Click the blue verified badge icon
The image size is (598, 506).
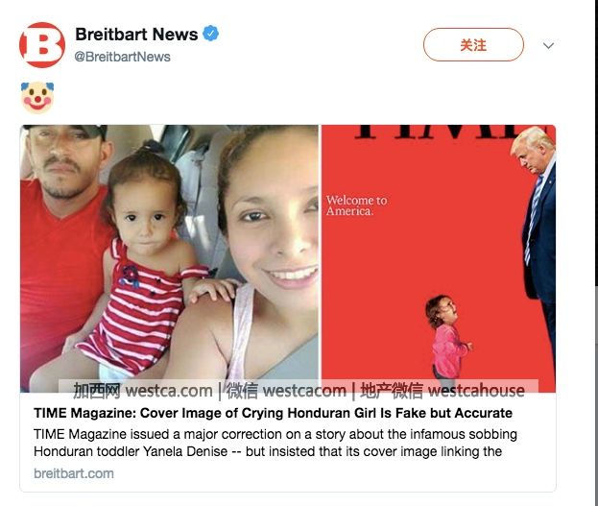tap(210, 34)
